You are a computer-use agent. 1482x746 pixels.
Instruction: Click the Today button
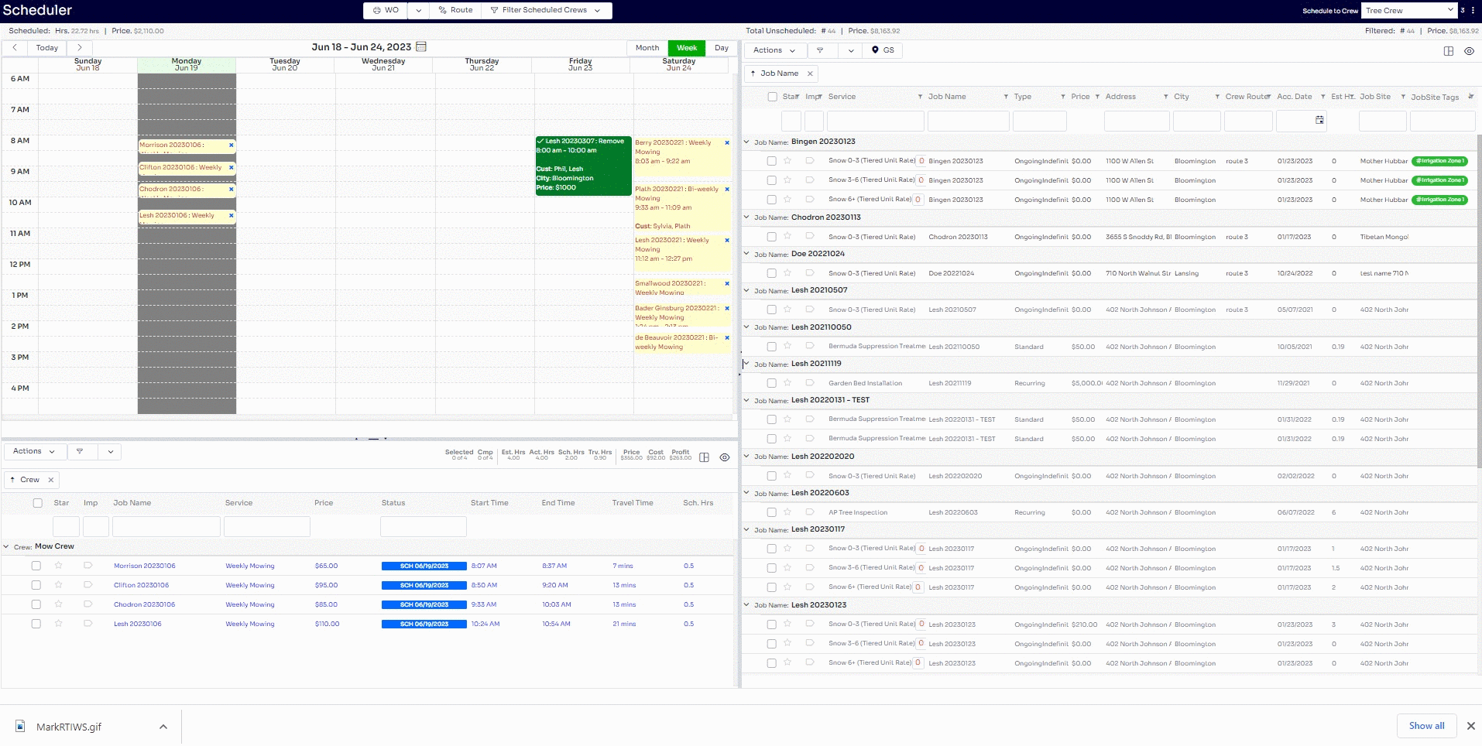pos(47,48)
